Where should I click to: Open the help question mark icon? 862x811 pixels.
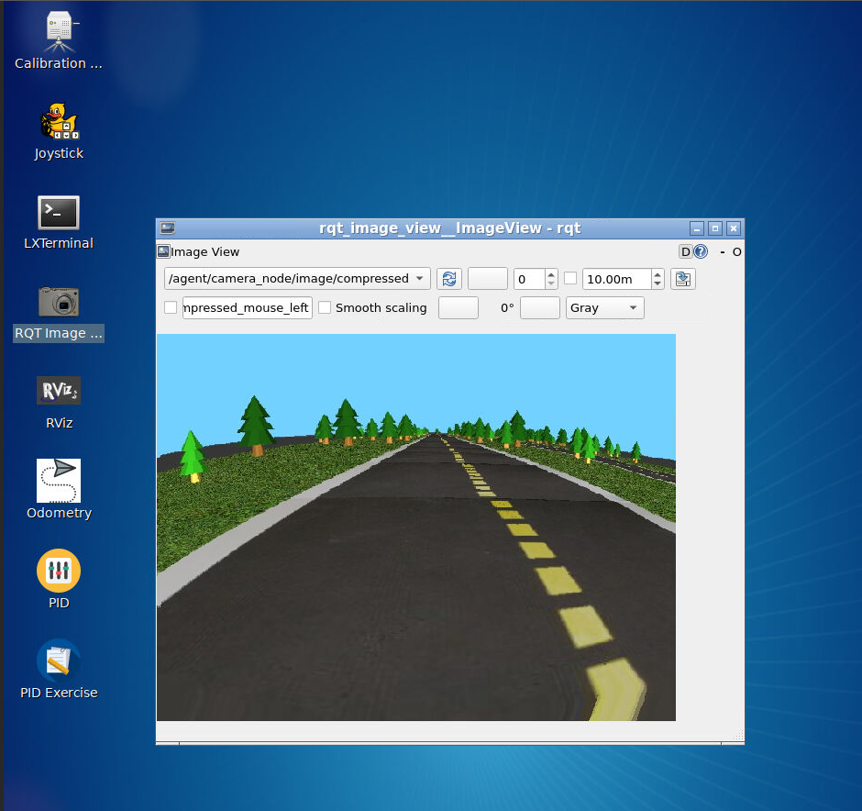coord(701,251)
